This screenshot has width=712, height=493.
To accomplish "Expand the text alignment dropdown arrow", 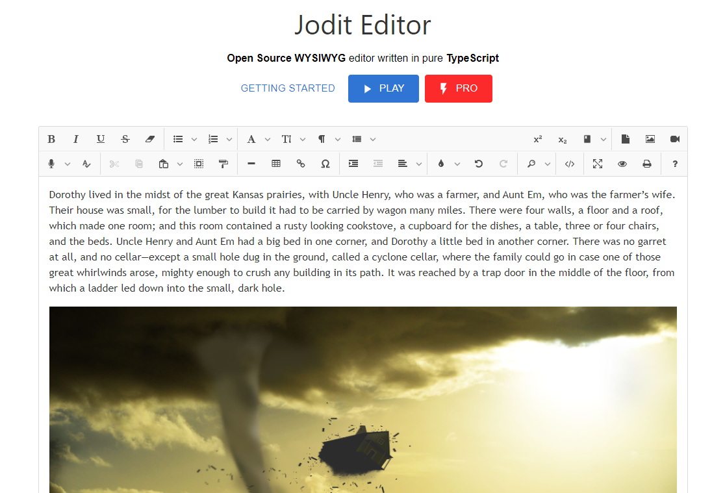I will [x=419, y=164].
